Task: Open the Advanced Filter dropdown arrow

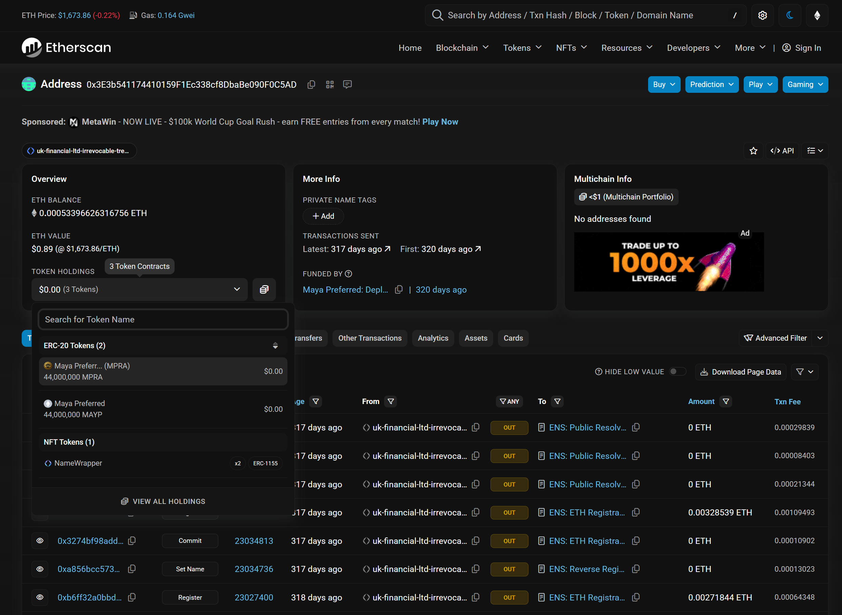Action: click(820, 338)
